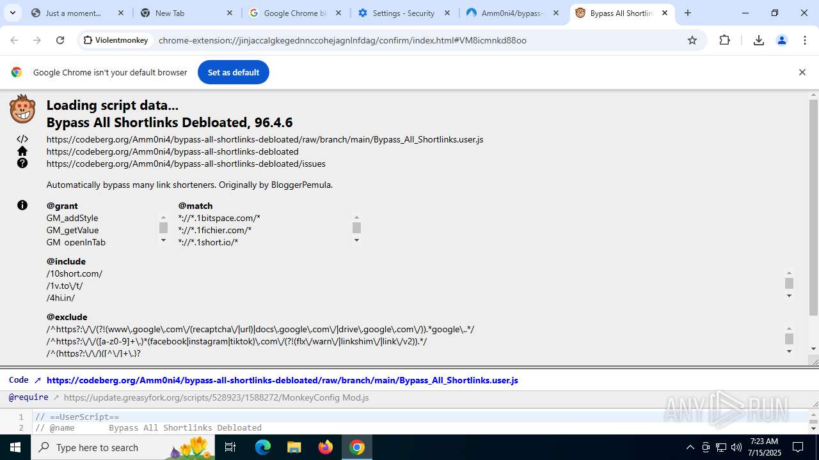Go back to previous page
The image size is (819, 460).
[x=14, y=40]
